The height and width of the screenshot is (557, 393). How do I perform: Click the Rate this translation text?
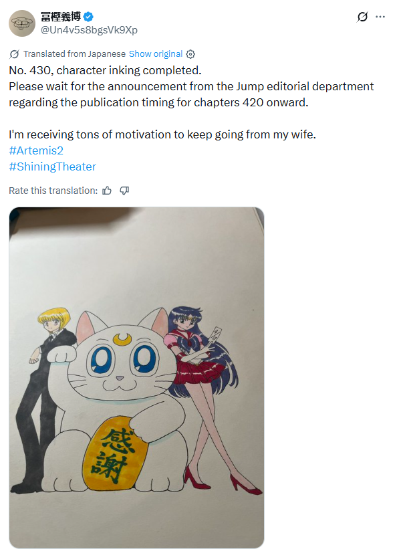(53, 191)
